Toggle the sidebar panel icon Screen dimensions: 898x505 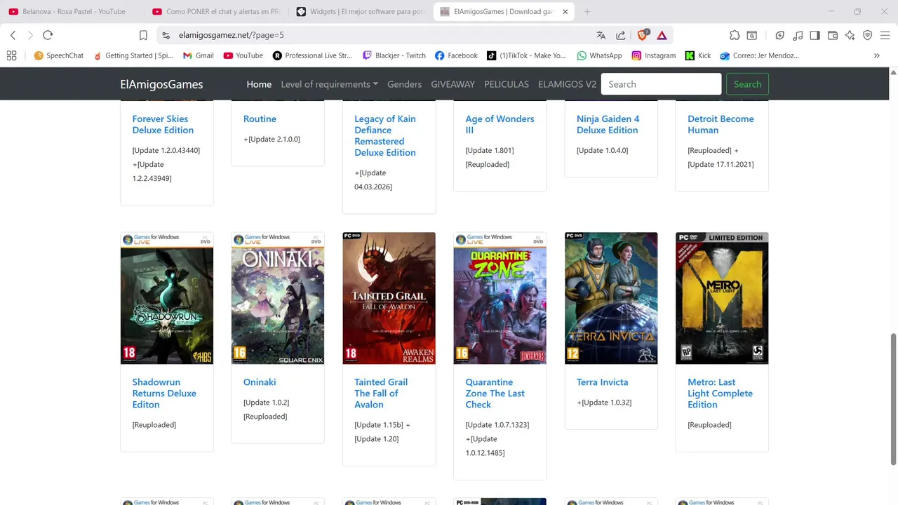click(815, 35)
